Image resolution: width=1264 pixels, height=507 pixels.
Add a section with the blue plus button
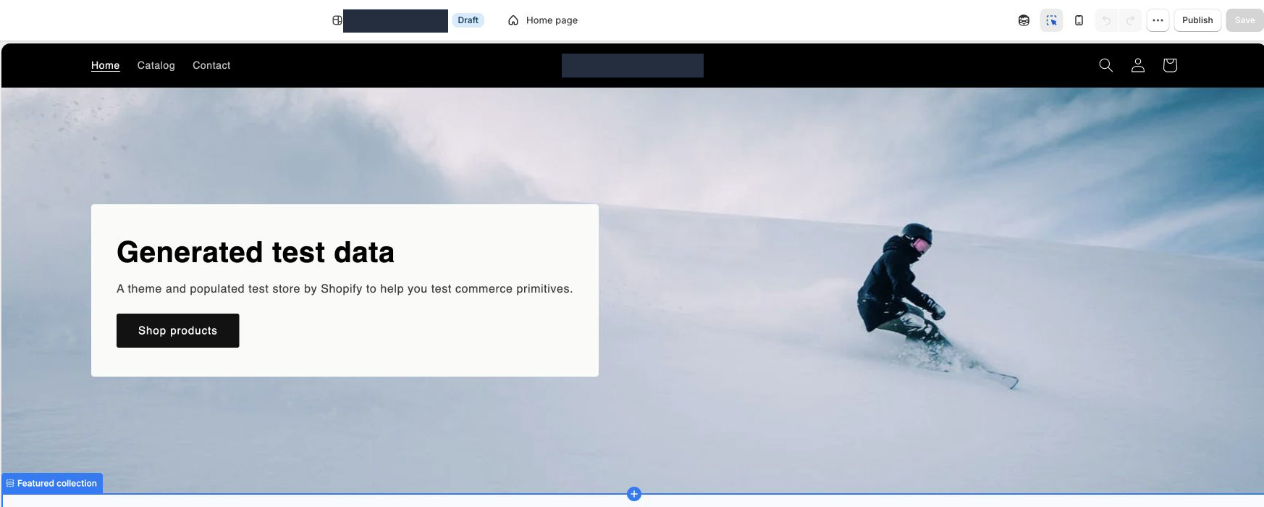click(x=634, y=494)
